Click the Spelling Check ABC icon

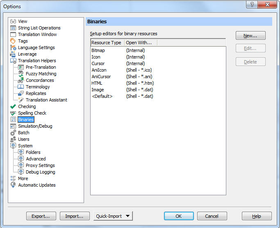[x=13, y=113]
